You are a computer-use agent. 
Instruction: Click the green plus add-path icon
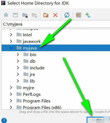pos(88,15)
